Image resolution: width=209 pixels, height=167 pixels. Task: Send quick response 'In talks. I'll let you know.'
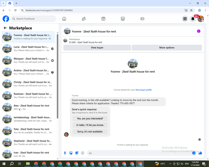coord(90,125)
